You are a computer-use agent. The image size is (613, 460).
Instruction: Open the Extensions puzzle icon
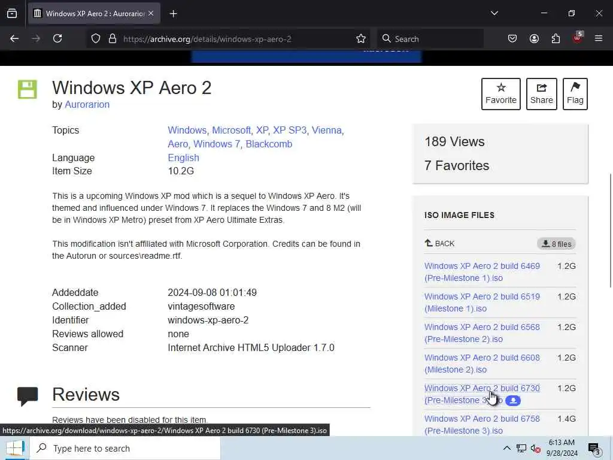556,38
